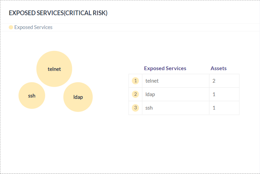Click Exposed Services(Critical Risk) widget title
260x174 pixels.
[58, 13]
